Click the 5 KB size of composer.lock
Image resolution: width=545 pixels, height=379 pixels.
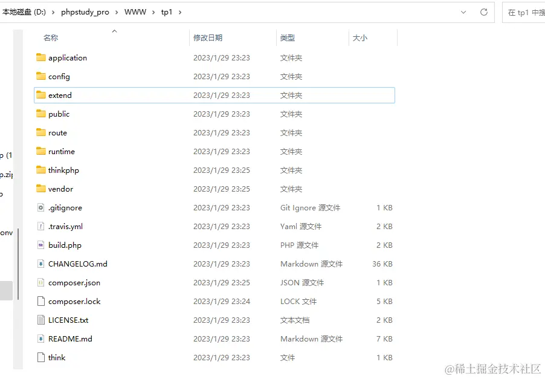(384, 302)
